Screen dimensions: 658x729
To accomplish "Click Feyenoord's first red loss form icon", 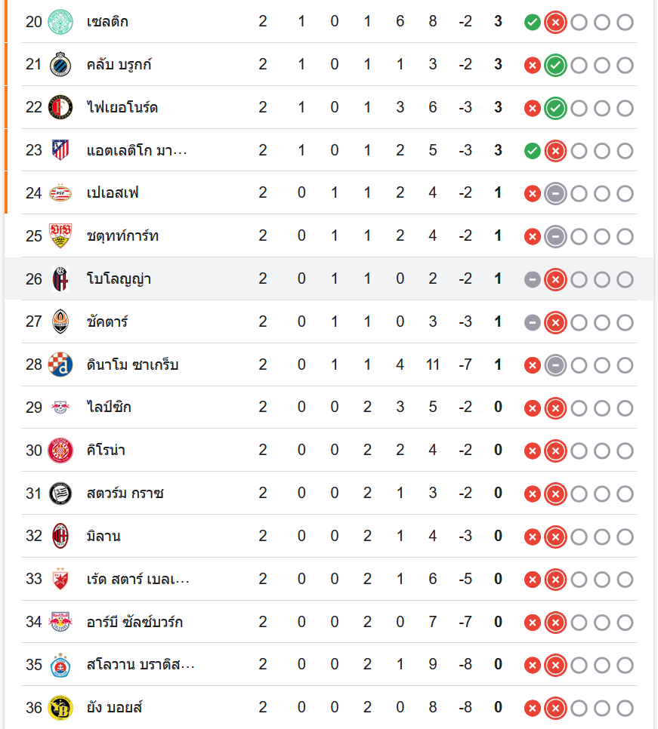I will (x=533, y=108).
